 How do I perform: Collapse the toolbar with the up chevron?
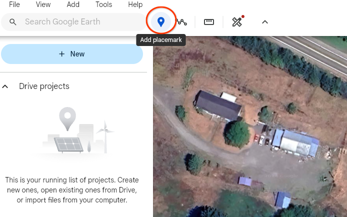(265, 22)
